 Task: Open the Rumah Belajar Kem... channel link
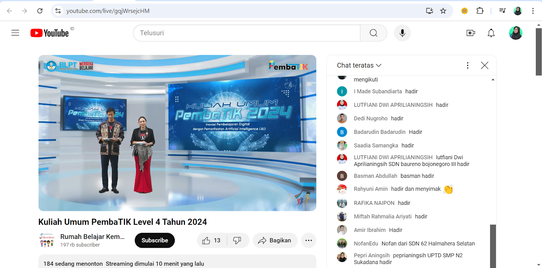[92, 237]
